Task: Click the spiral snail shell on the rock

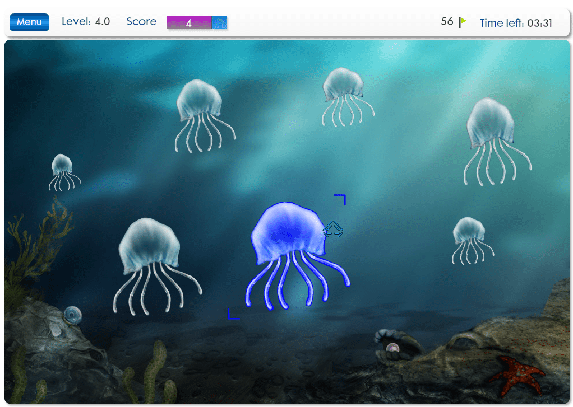Action: pyautogui.click(x=72, y=315)
